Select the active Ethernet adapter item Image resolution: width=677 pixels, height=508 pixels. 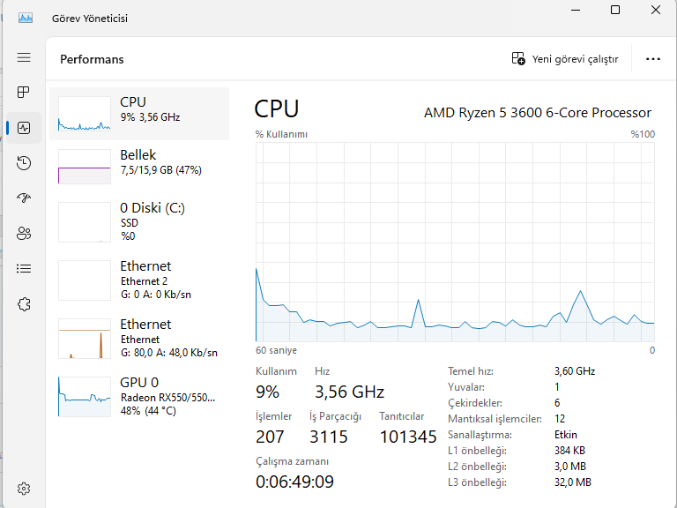[139, 338]
